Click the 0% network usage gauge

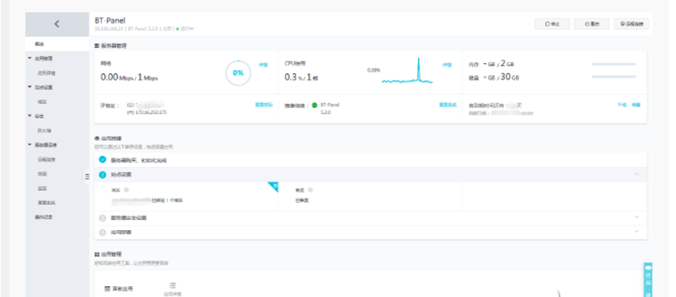[x=238, y=72]
